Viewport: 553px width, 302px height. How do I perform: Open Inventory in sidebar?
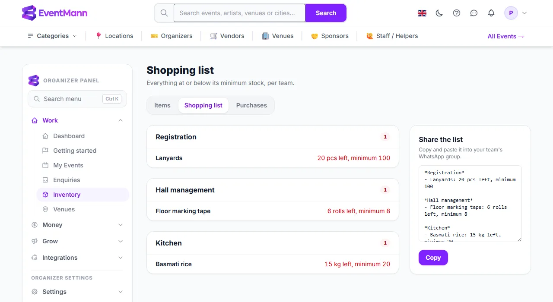click(x=83, y=195)
